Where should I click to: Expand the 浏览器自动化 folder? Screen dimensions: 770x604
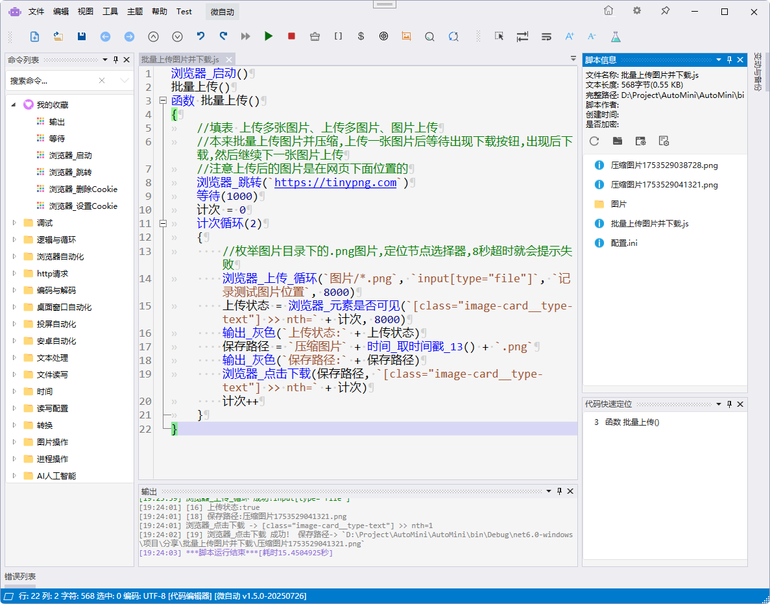[14, 257]
